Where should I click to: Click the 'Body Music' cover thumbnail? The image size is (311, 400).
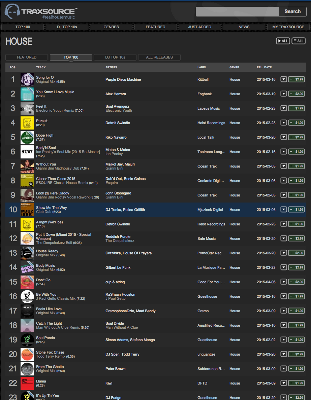[x=27, y=267]
